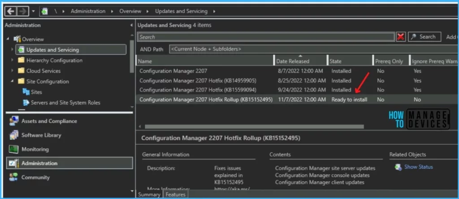This screenshot has width=459, height=199.
Task: Open the navigation history dropdown arrow
Action: (33, 12)
